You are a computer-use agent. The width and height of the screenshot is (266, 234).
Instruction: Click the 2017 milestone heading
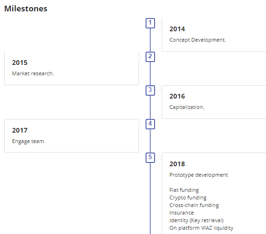pyautogui.click(x=20, y=130)
